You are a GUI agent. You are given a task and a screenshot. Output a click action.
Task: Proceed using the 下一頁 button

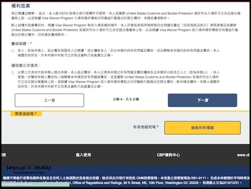(202, 100)
